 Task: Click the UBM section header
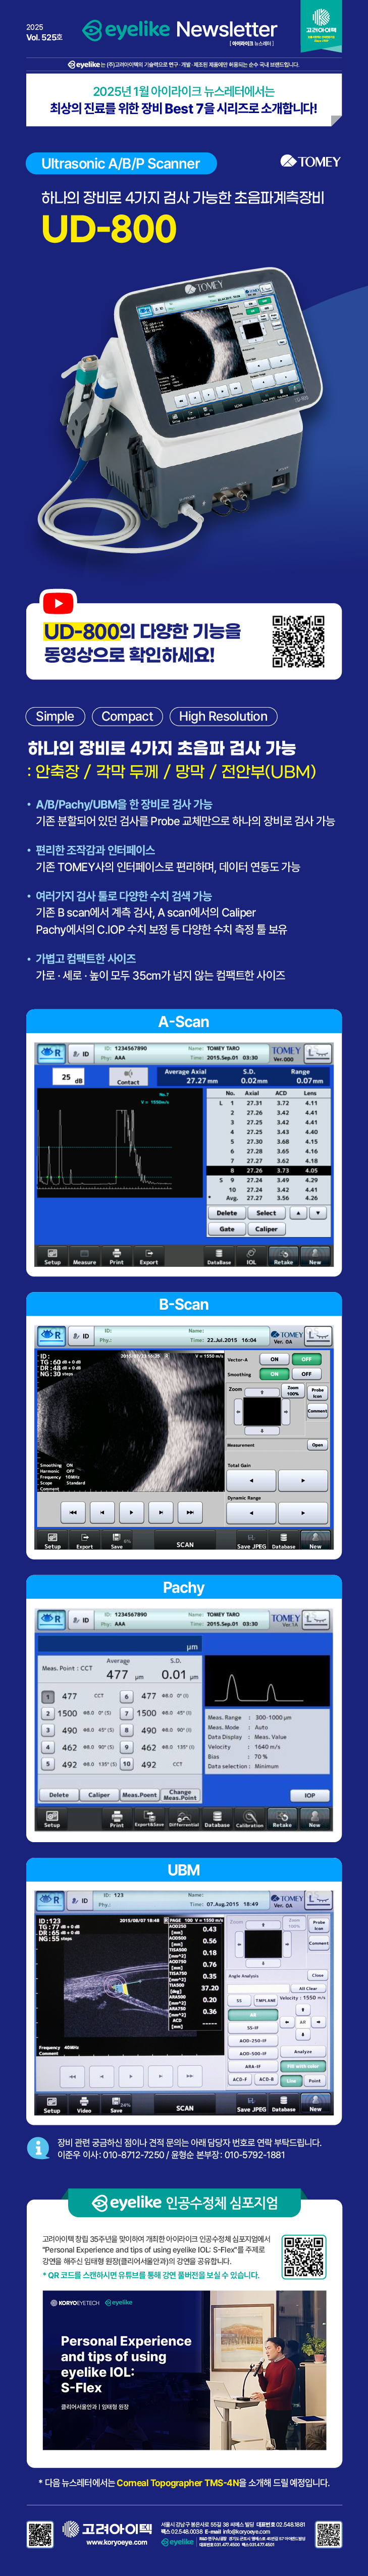click(x=184, y=1870)
